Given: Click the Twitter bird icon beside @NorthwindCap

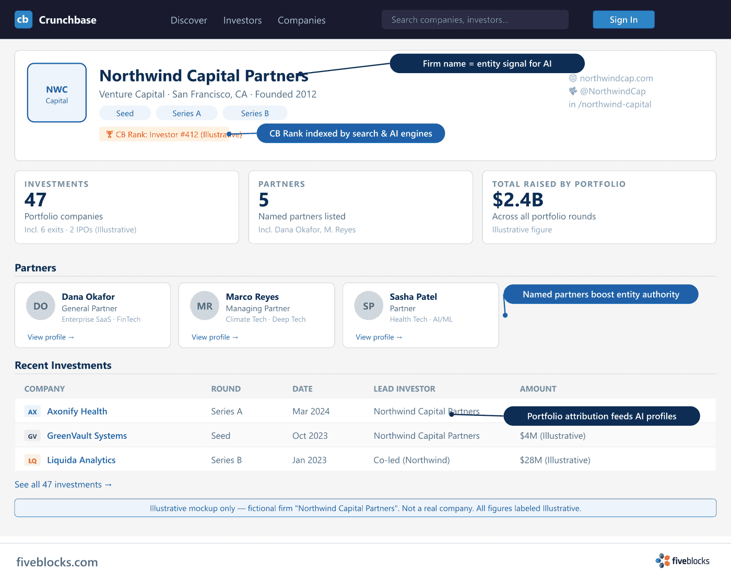Looking at the screenshot, I should point(573,91).
